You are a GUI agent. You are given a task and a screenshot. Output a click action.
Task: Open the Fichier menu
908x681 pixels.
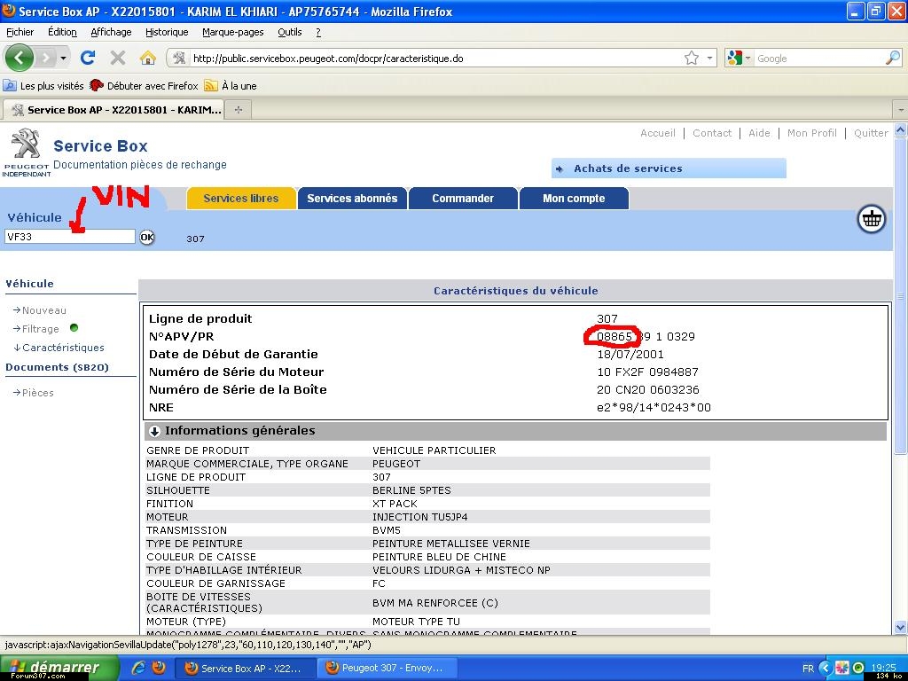20,33
